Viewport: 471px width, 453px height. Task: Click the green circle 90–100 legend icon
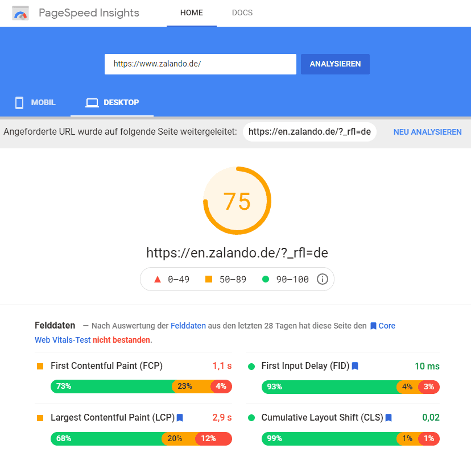click(266, 279)
